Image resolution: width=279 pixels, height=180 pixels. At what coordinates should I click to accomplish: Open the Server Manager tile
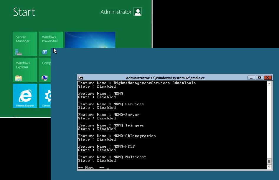pyautogui.click(x=25, y=44)
